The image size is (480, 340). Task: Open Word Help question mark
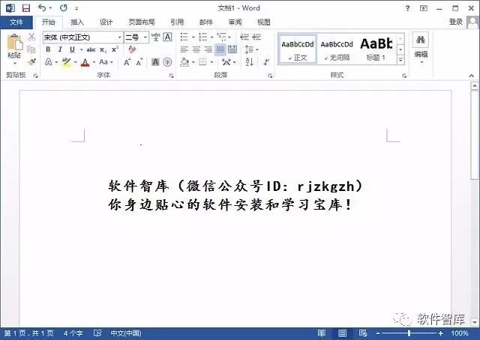pyautogui.click(x=407, y=8)
